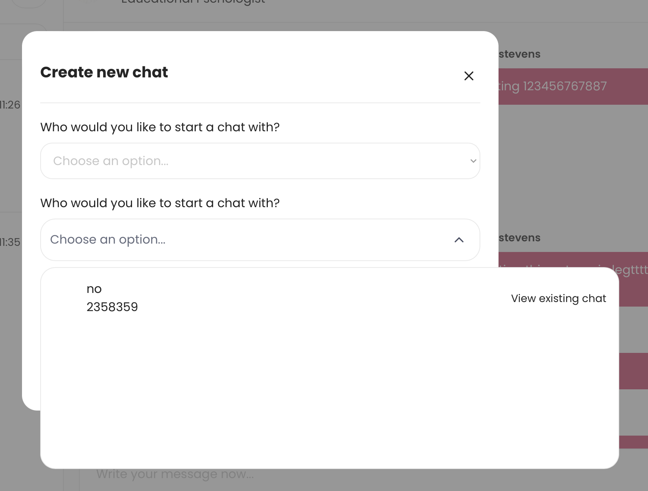Screen dimensions: 648x491
Task: Click the upper dropdown's small down chevron
Action: click(473, 161)
